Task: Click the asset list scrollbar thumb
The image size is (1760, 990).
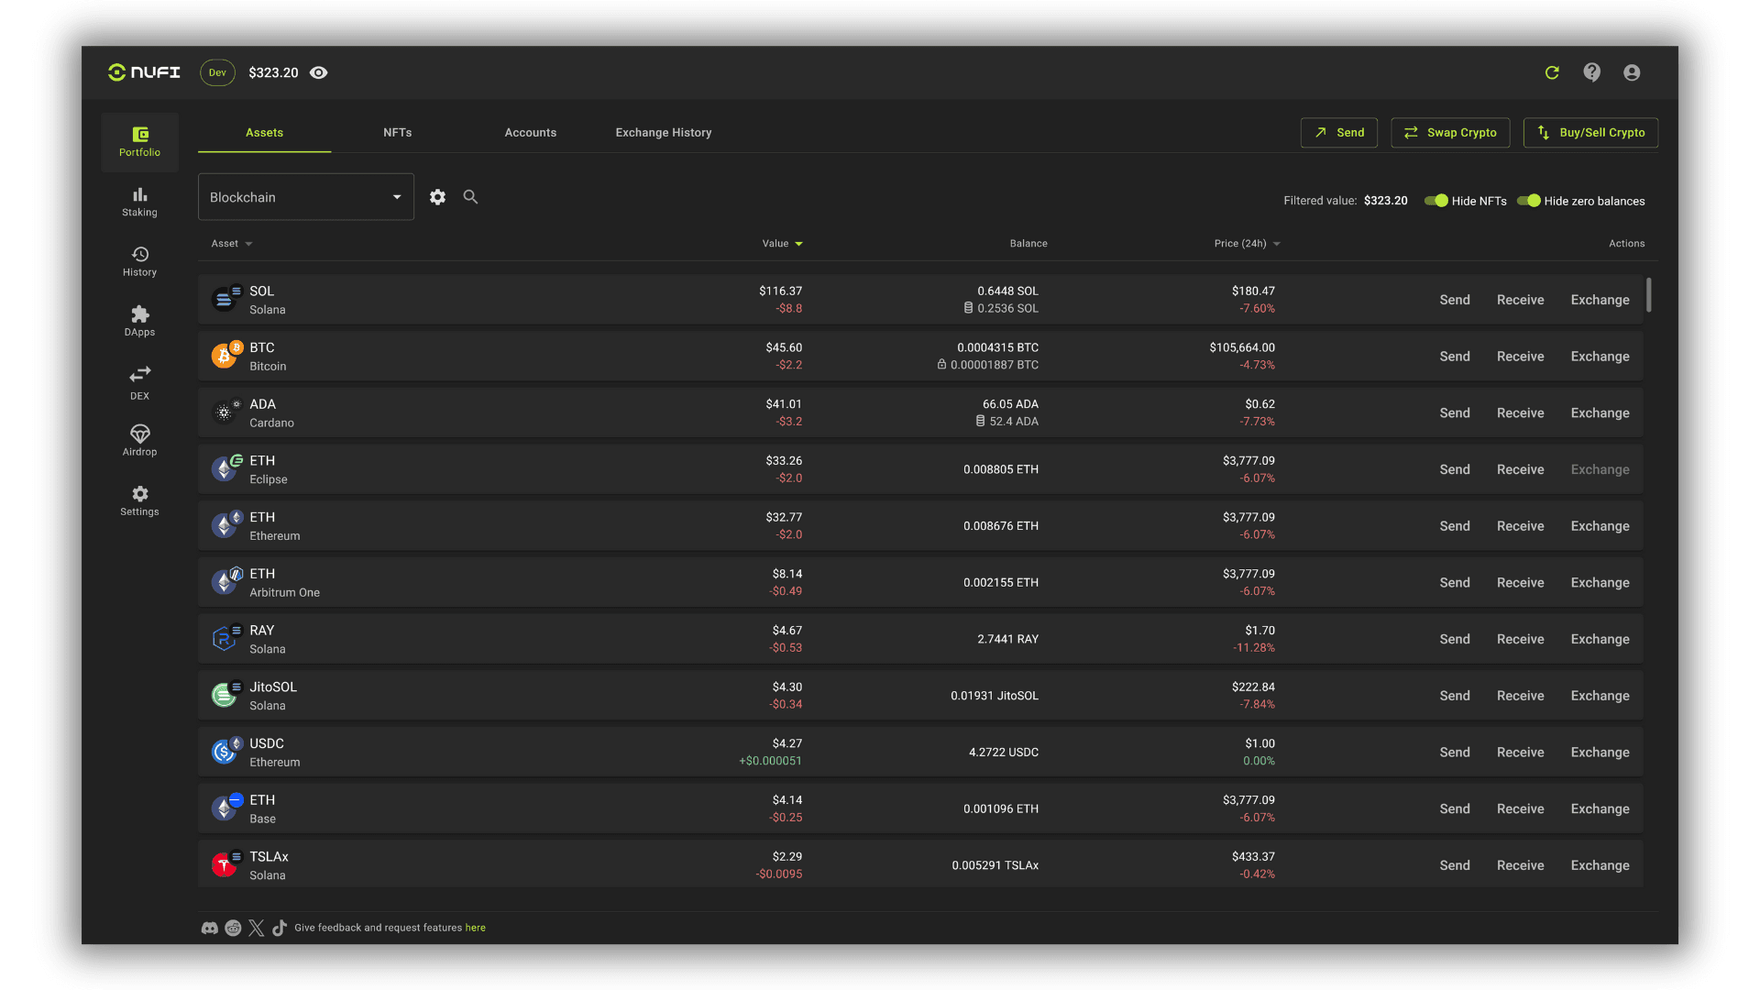Action: (1649, 295)
